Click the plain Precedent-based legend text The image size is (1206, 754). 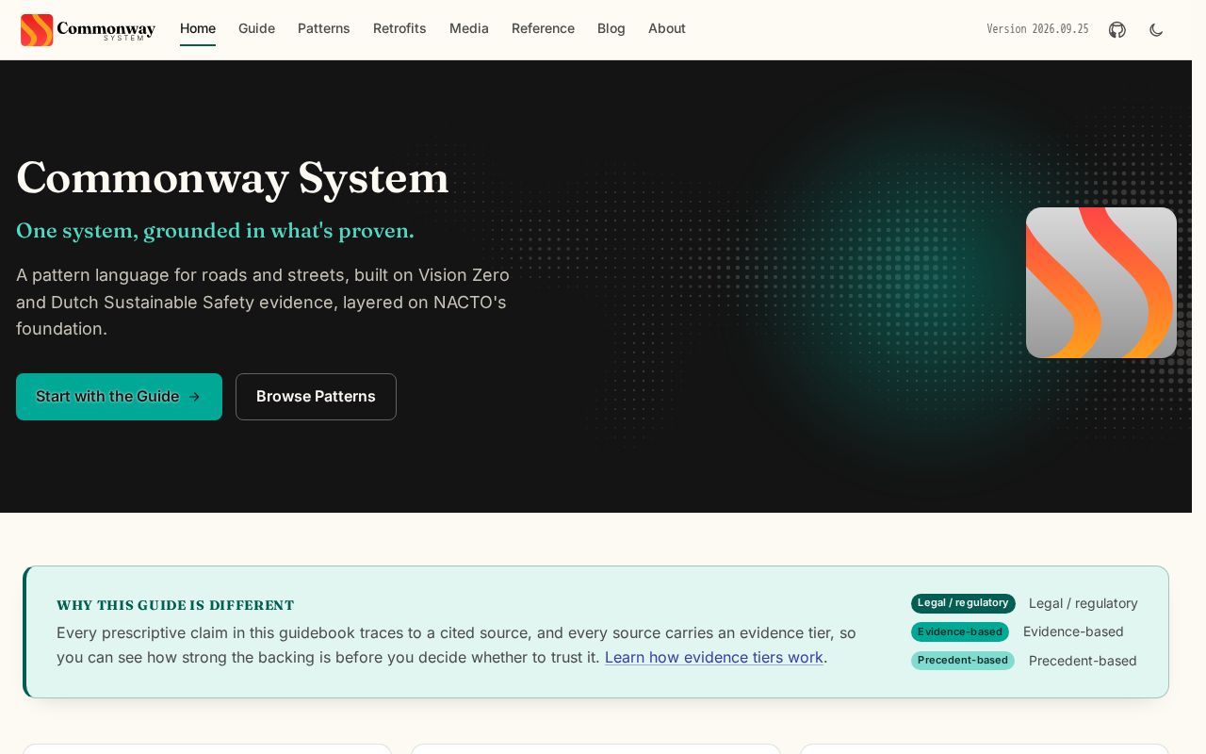tap(1083, 661)
